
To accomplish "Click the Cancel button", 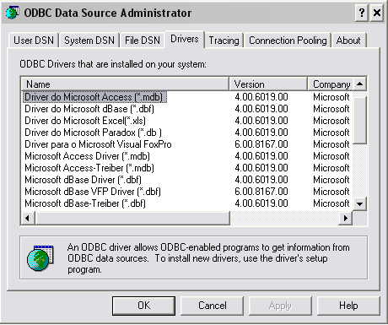I will [213, 306].
